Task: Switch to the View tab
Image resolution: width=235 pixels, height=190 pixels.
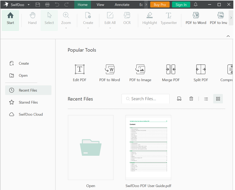Action: coord(100,5)
